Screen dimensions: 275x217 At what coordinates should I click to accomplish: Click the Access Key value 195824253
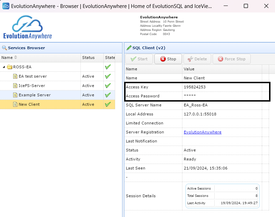pyautogui.click(x=195, y=87)
